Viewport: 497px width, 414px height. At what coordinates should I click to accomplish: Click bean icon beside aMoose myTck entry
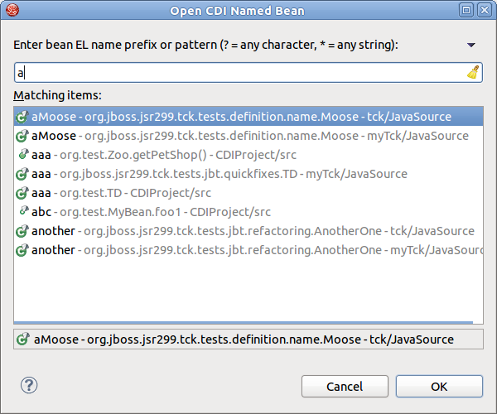pyautogui.click(x=22, y=136)
